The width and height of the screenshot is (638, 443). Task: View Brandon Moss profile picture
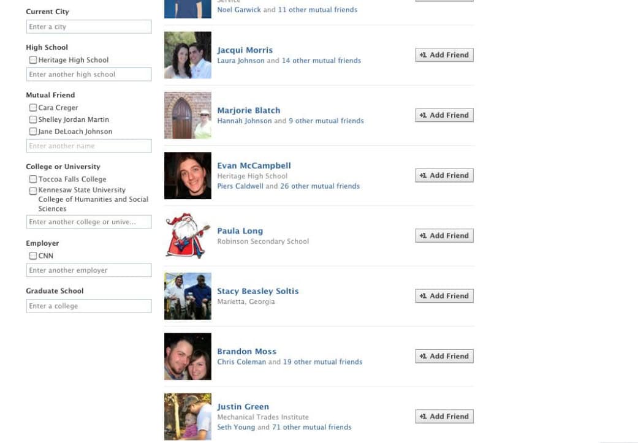188,356
